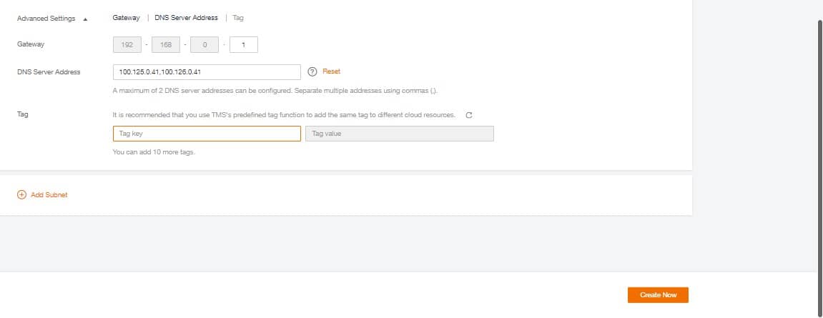Click the Add Subnet text link
This screenshot has height=318, width=823.
[49, 194]
